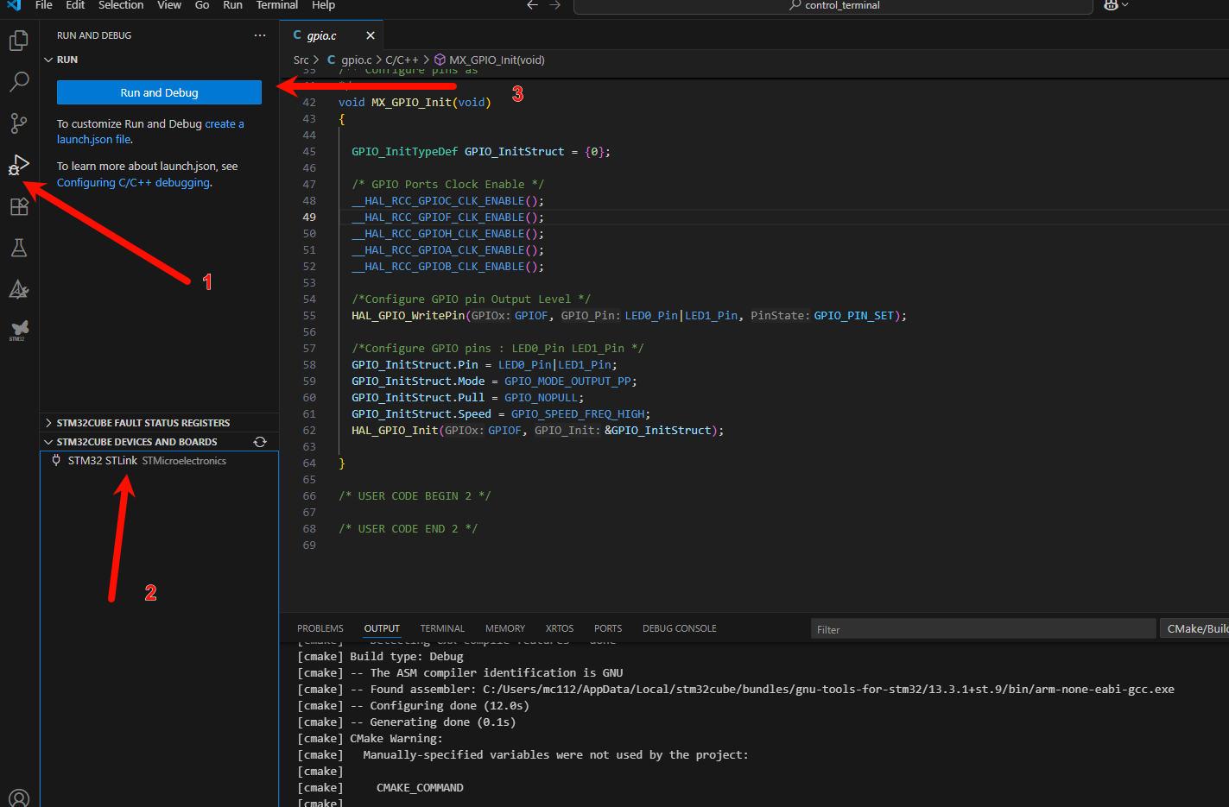Open the STM32 butterfly extension icon

click(19, 331)
